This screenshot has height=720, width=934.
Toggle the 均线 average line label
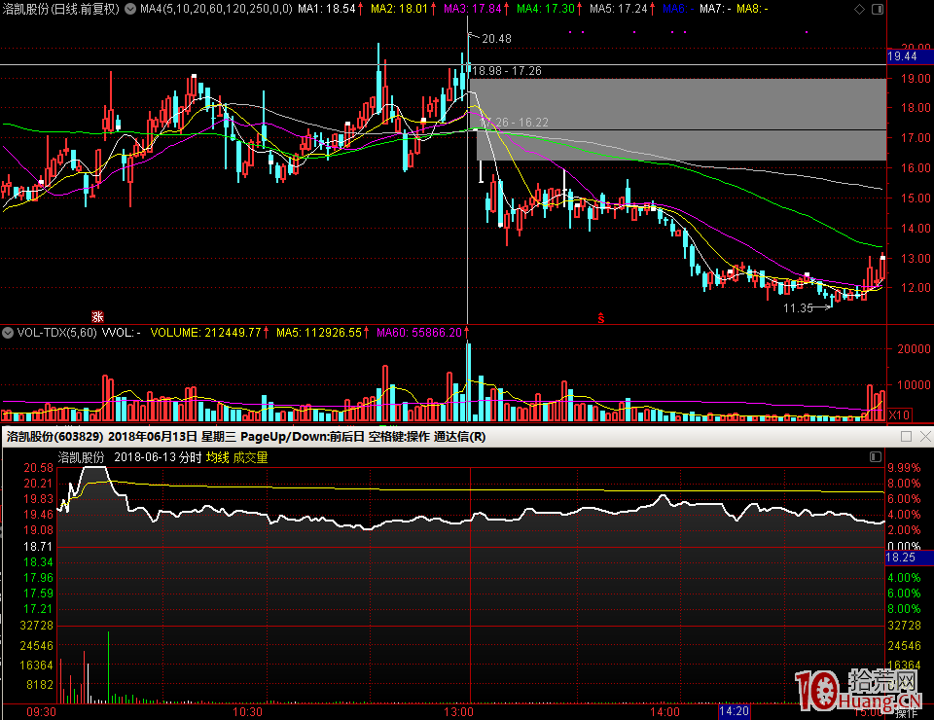pos(217,457)
